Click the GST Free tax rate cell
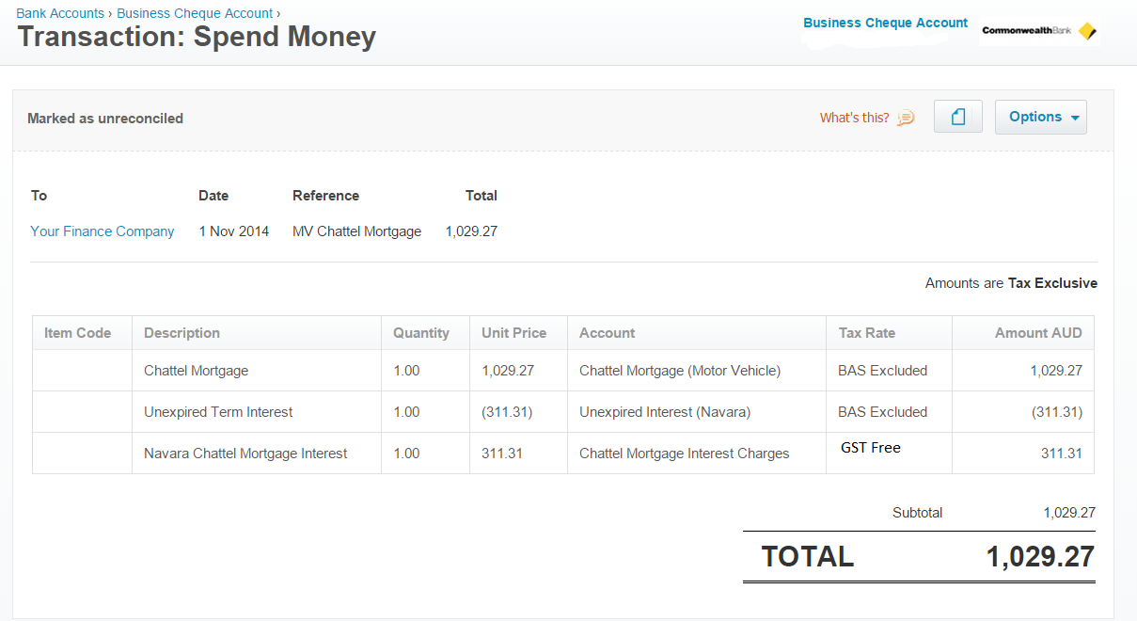This screenshot has width=1137, height=621. [x=871, y=448]
